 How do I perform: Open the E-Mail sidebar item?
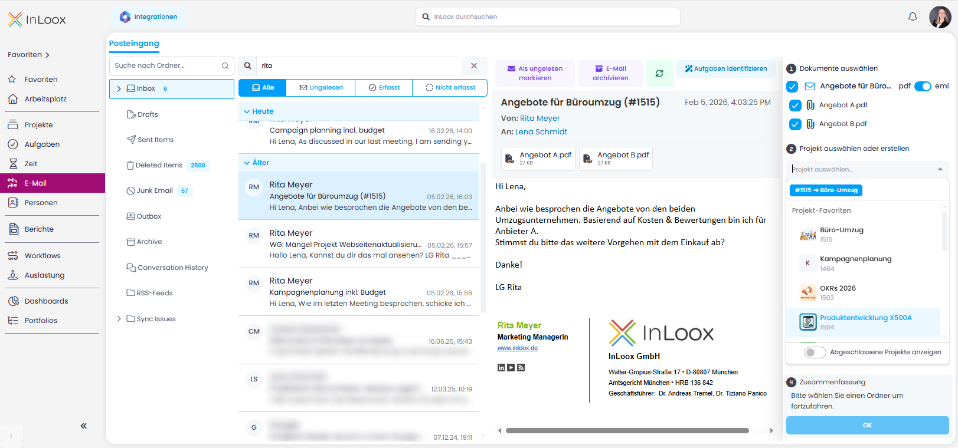53,183
